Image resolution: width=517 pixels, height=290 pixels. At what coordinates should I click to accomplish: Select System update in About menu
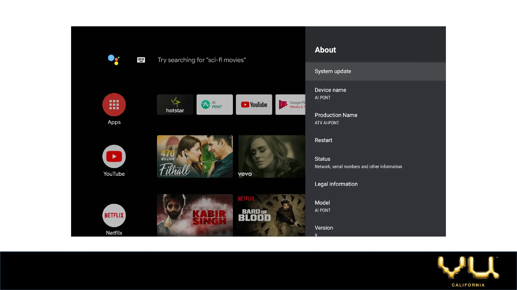(x=375, y=71)
